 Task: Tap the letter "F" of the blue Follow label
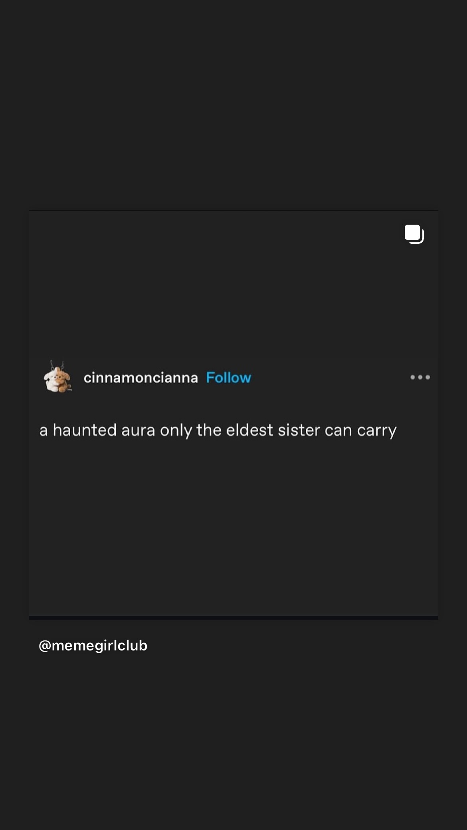pos(210,377)
